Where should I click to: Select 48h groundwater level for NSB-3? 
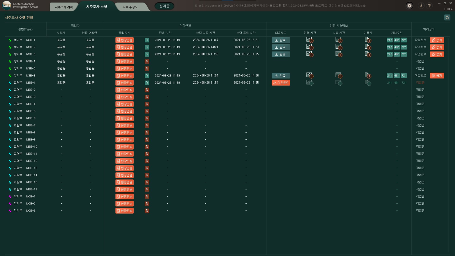[x=397, y=54]
